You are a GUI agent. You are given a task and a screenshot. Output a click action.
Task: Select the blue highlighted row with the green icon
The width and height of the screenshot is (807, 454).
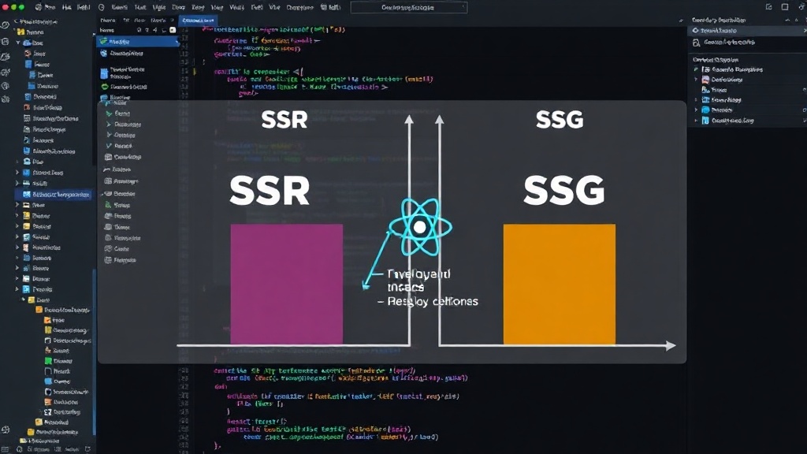pyautogui.click(x=137, y=42)
